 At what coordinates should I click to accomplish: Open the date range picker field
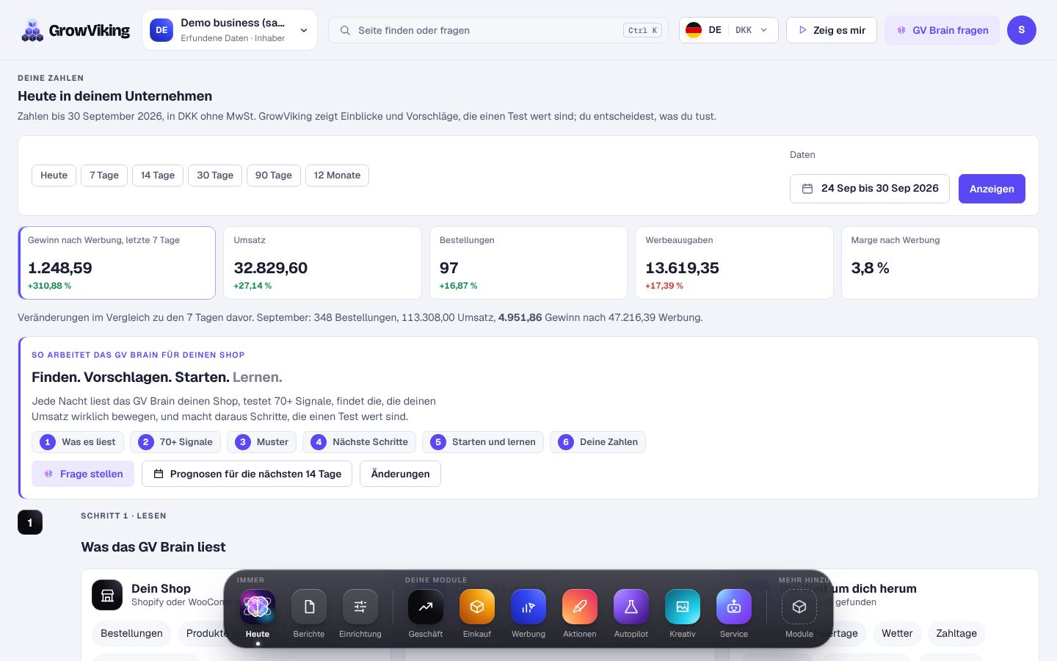coord(870,189)
